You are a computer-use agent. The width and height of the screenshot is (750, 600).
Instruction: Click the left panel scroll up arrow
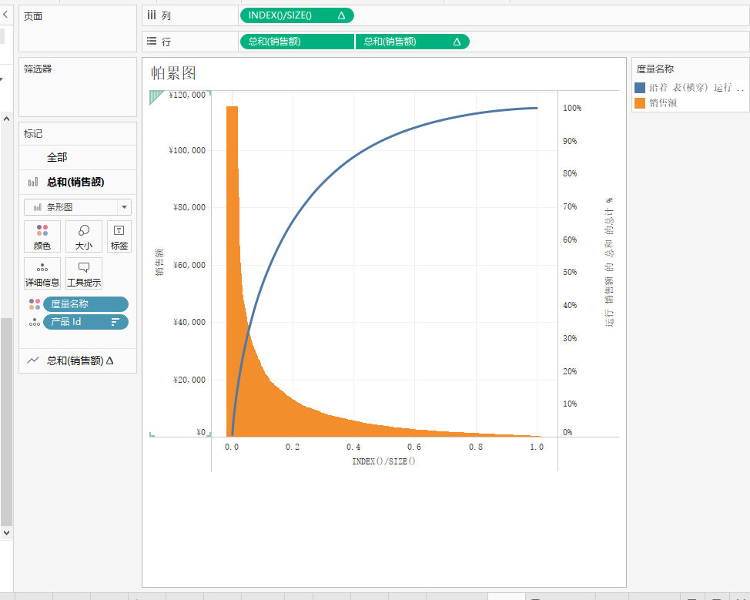tap(6, 119)
